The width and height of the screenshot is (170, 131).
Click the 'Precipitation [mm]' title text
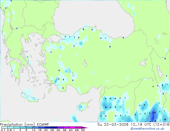[x=17, y=125]
